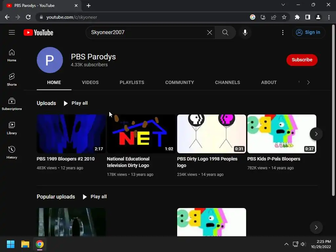
Task: Click browser forward arrow
Action: (x=18, y=17)
